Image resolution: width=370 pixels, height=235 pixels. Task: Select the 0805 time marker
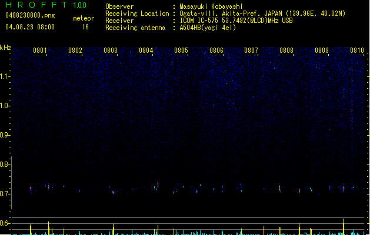[181, 51]
